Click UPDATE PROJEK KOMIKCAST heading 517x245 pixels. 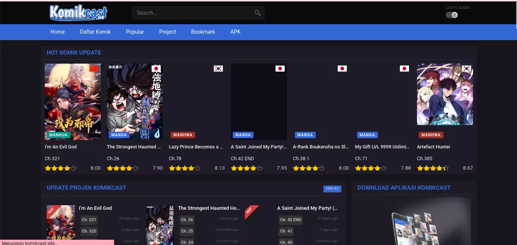(86, 188)
